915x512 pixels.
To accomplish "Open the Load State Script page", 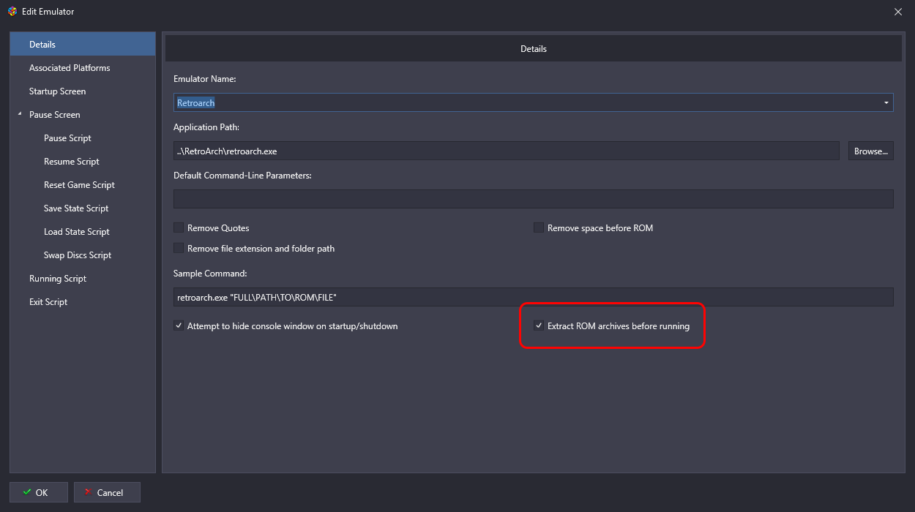I will [x=77, y=232].
